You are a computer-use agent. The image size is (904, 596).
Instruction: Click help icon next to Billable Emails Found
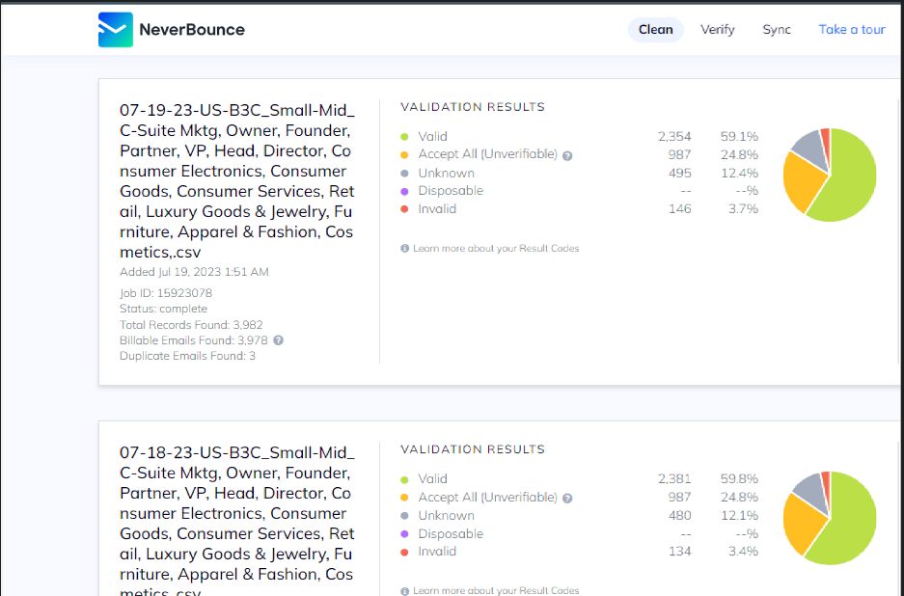[278, 340]
